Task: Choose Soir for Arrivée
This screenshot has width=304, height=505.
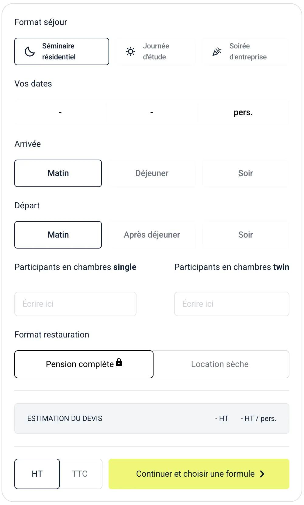Action: coord(245,173)
